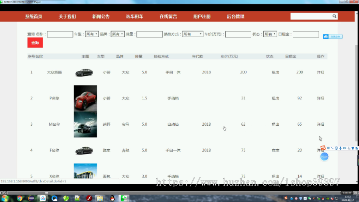The width and height of the screenshot is (359, 202).
Task: Open the red Flash taskbar icon
Action: coord(89,198)
